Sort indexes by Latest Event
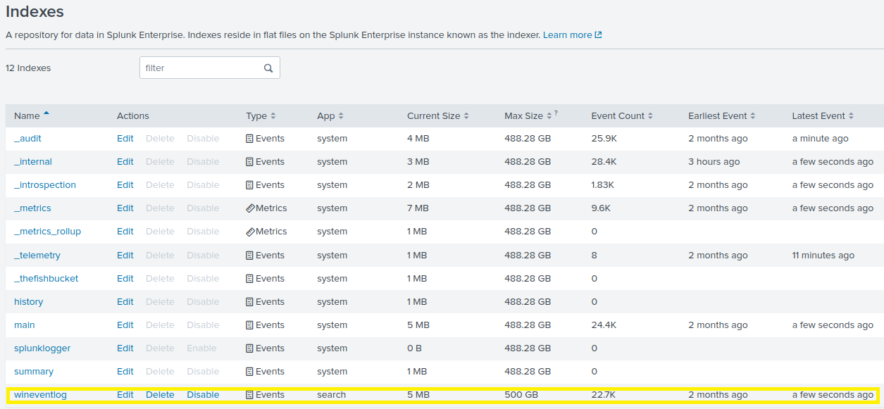 (x=823, y=116)
